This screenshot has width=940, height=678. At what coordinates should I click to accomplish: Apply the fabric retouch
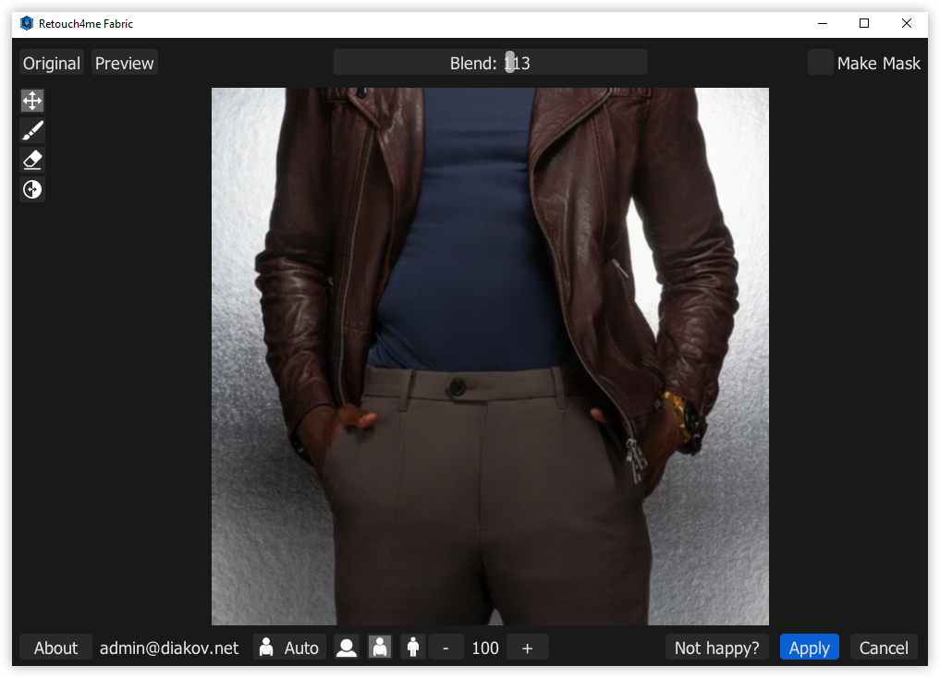[810, 648]
